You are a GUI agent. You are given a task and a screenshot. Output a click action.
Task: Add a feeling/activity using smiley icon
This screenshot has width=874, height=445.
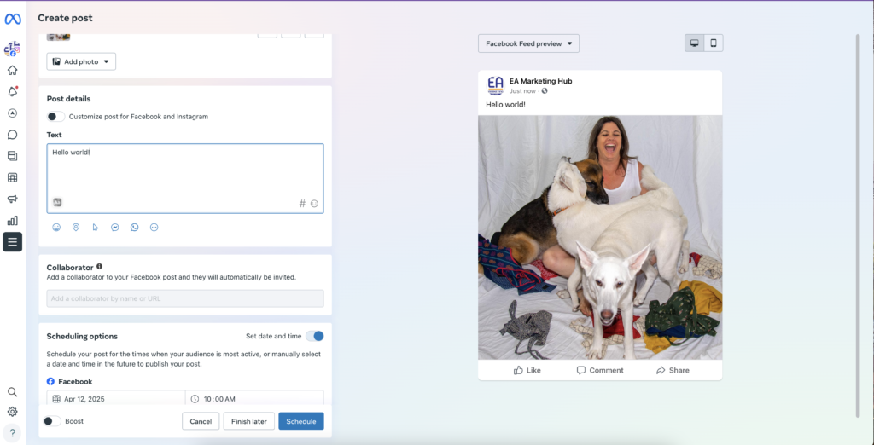click(56, 228)
